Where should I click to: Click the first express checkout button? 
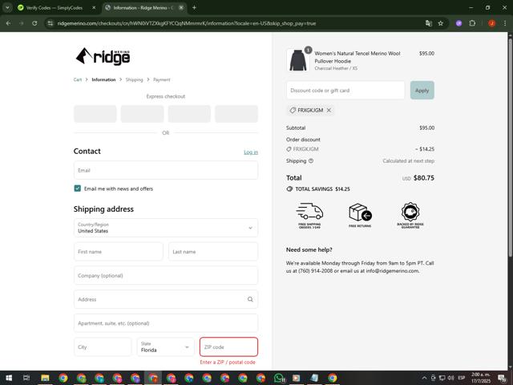click(95, 114)
